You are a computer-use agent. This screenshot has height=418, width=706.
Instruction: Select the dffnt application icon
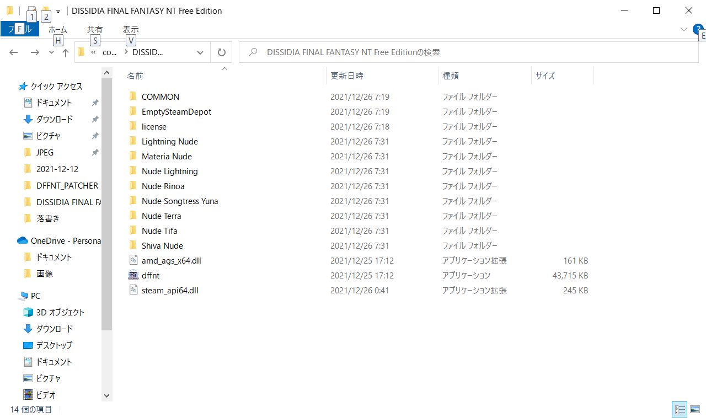click(x=133, y=275)
